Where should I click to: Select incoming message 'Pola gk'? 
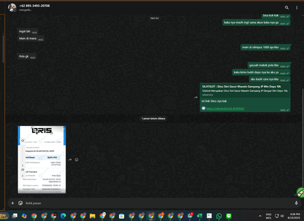(27, 57)
